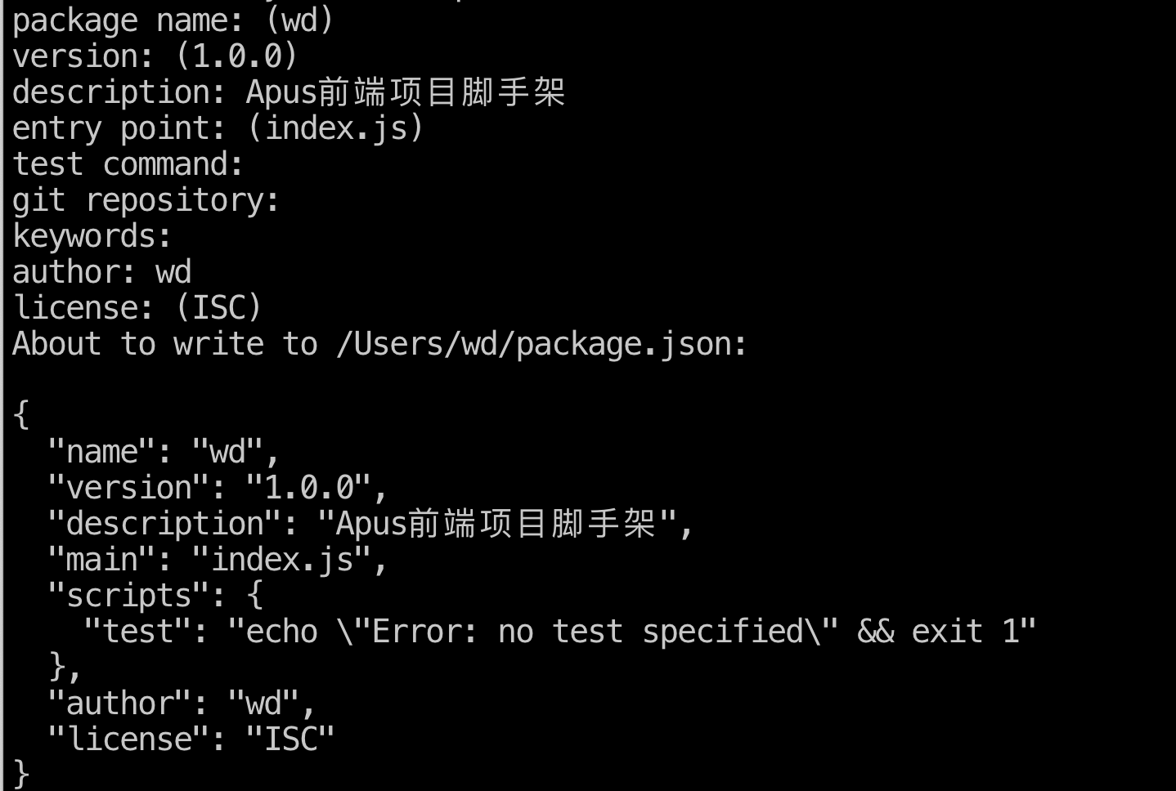Click the "version": "1.0.0" JSON line
This screenshot has height=791, width=1176.
217,488
